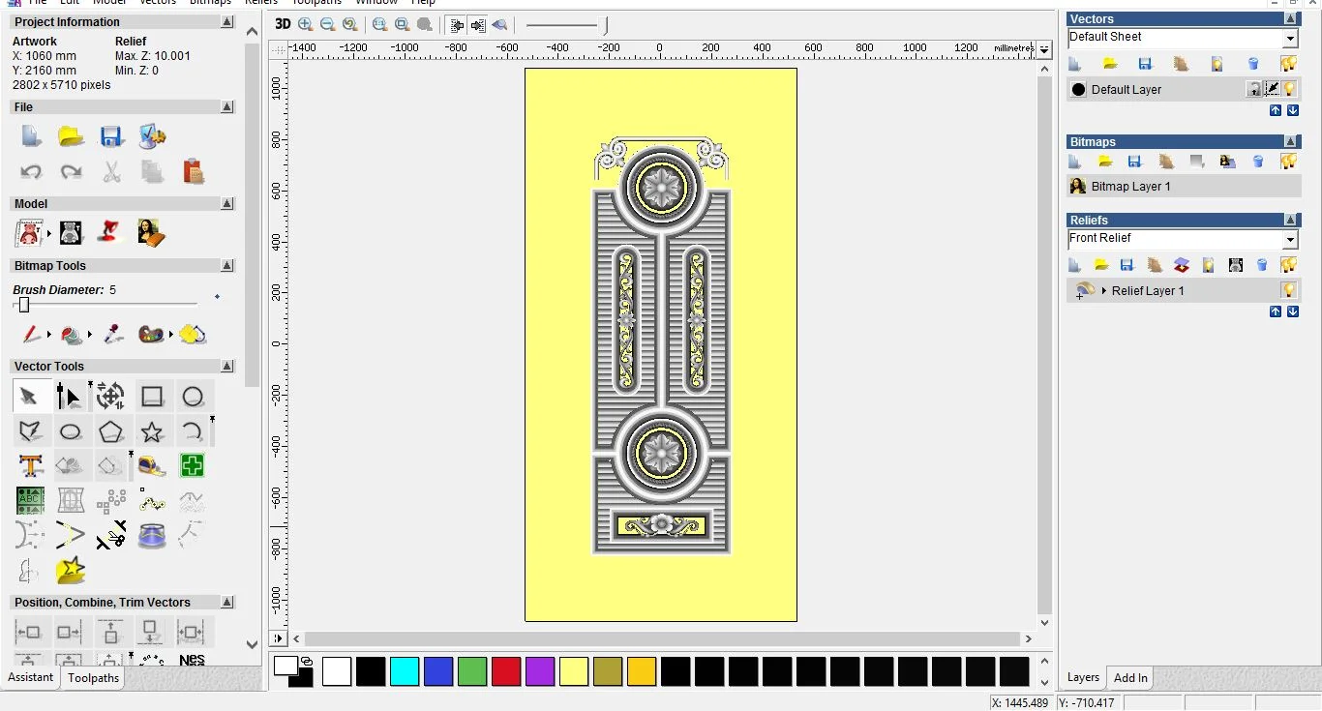The height and width of the screenshot is (711, 1322).
Task: Activate the Node Editing tool
Action: tap(69, 397)
